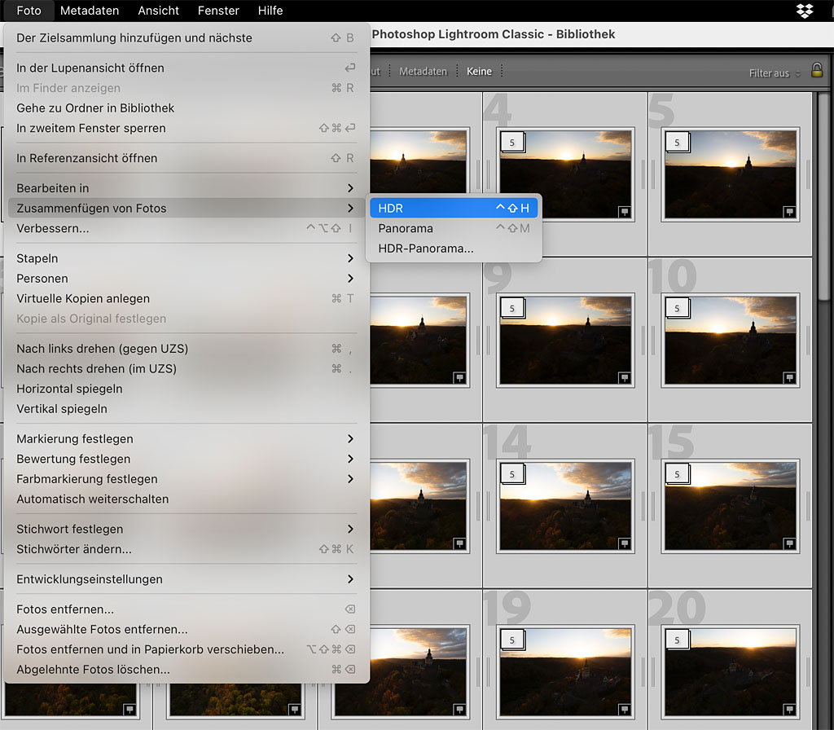834x730 pixels.
Task: Select Abgelehnte Fotos löschen...
Action: (x=187, y=670)
